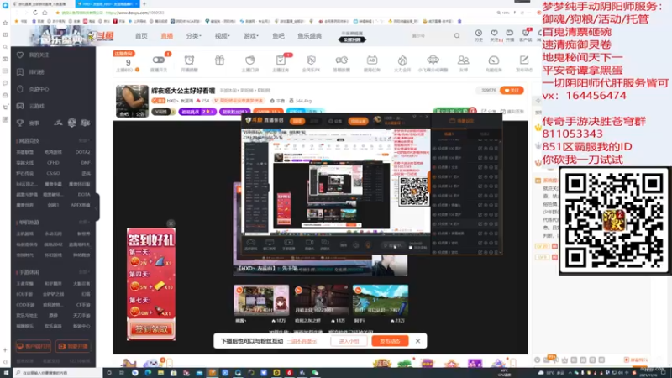Click 一周不再提示 link
The image size is (672, 378).
pyautogui.click(x=302, y=341)
